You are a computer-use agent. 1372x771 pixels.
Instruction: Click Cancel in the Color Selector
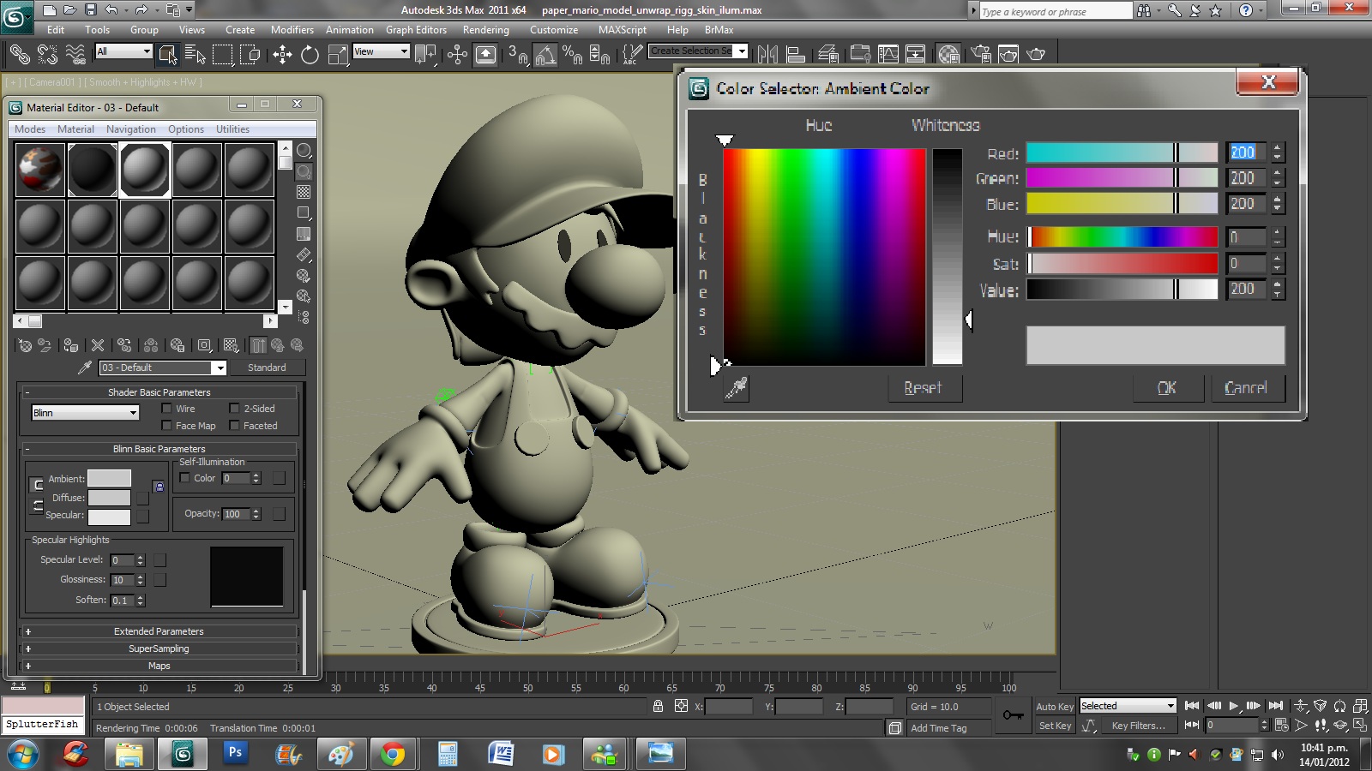(1246, 388)
